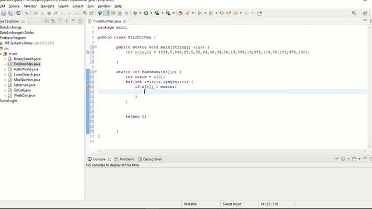Click the Terminate stop toolbar icon
The width and height of the screenshot is (372, 209).
(x=49, y=13)
